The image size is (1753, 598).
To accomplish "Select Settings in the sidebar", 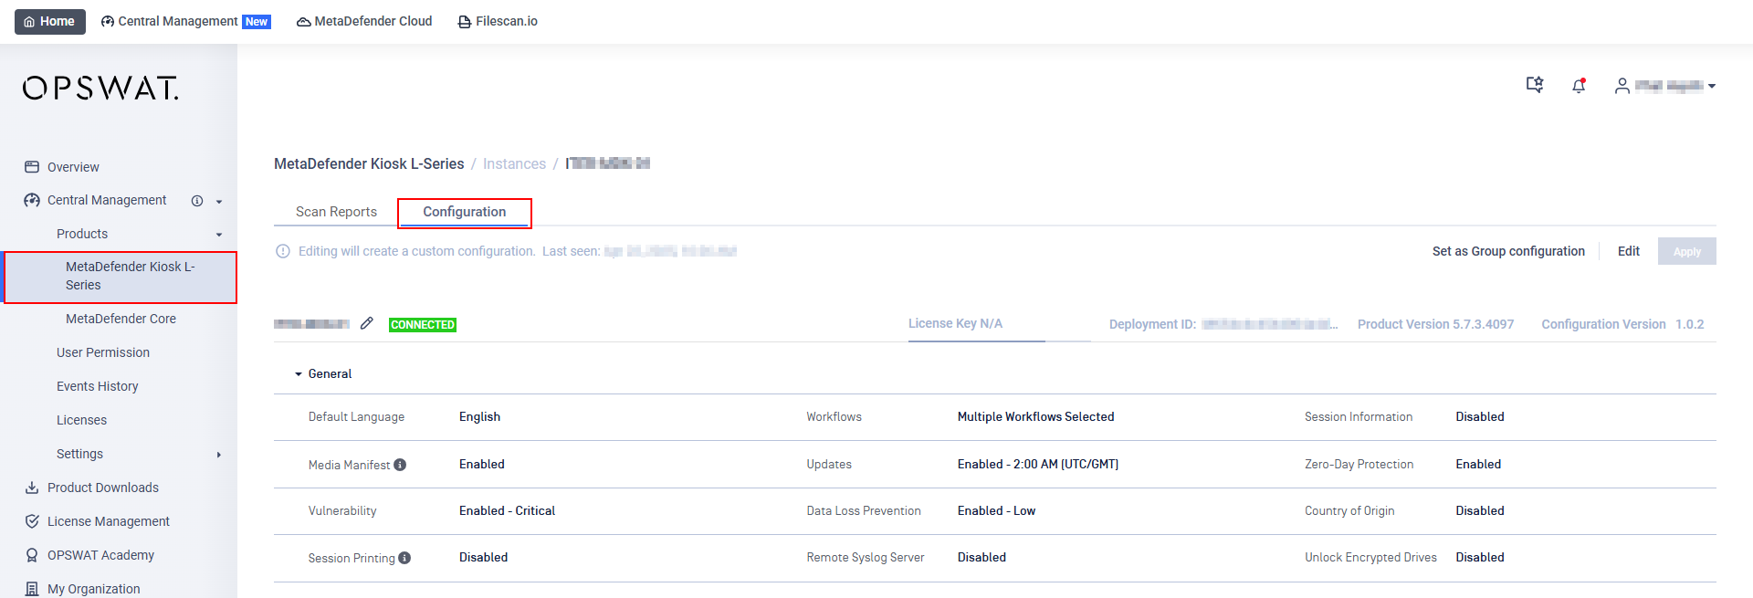I will pyautogui.click(x=79, y=454).
